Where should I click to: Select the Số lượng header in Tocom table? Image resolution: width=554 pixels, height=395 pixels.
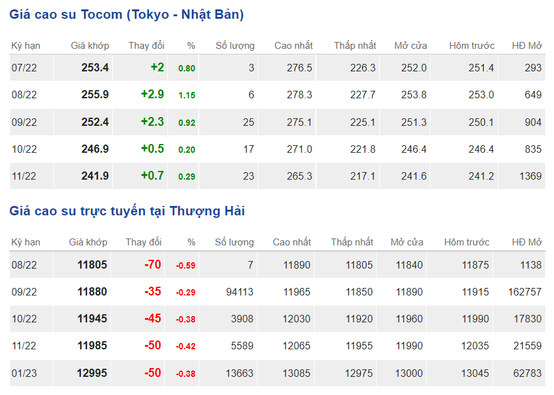click(x=234, y=46)
